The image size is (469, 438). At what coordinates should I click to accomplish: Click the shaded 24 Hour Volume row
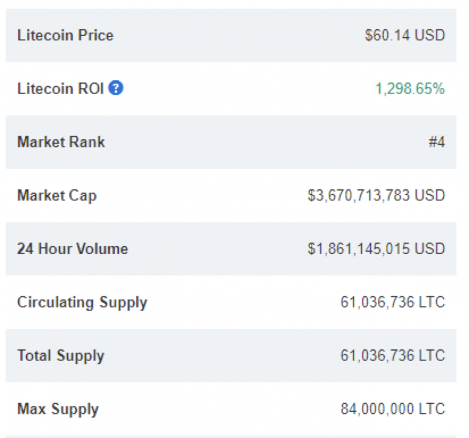[231, 249]
